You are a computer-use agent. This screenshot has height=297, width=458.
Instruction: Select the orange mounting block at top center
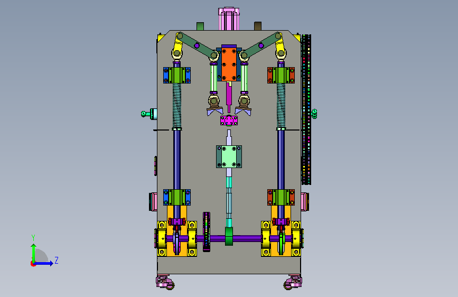click(229, 64)
